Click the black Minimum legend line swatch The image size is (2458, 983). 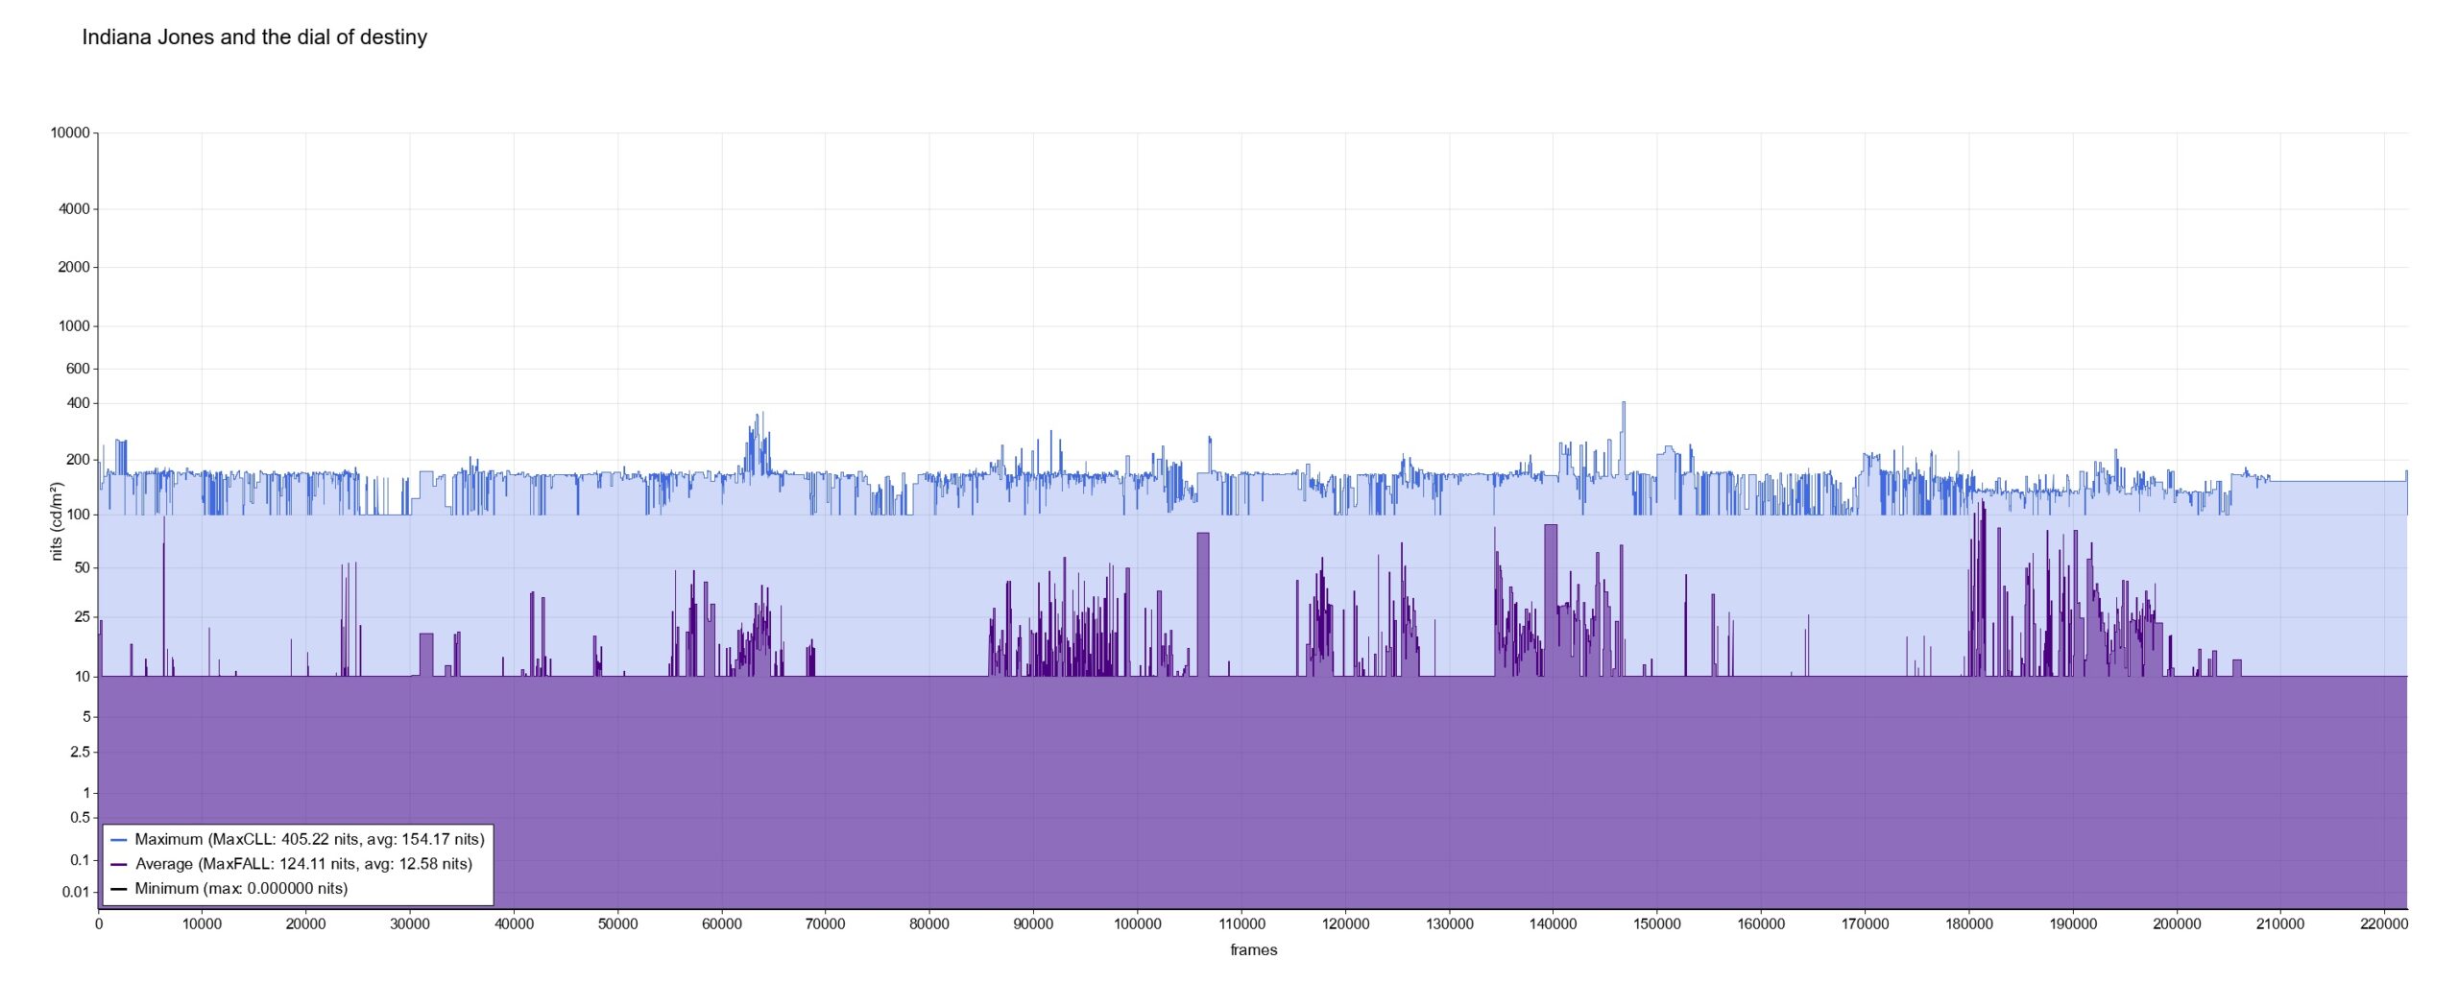pos(119,890)
